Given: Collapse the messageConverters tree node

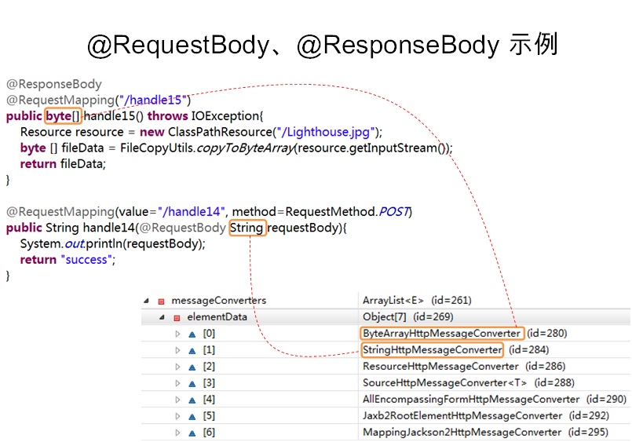Looking at the screenshot, I should click(x=147, y=301).
